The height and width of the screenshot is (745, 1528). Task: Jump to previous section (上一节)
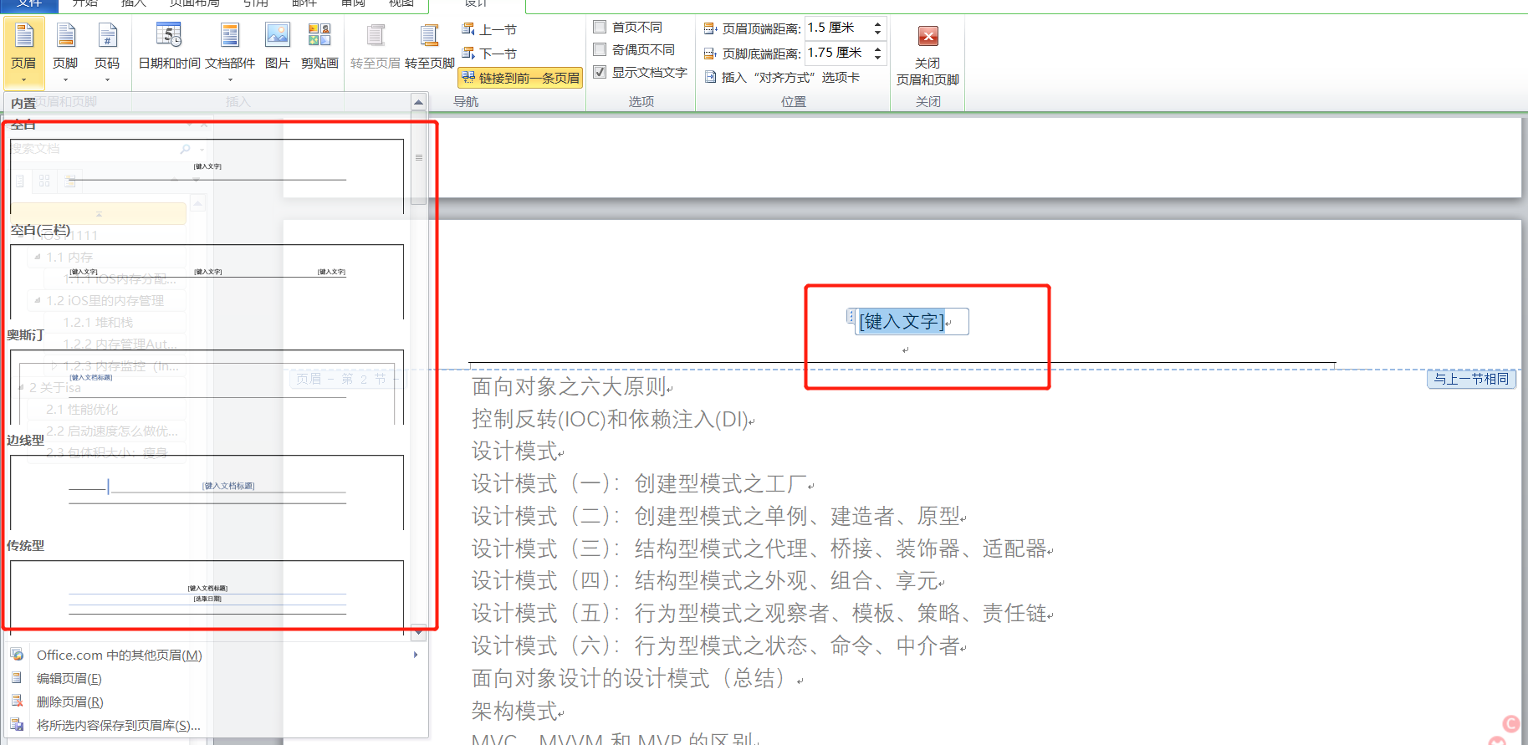tap(490, 29)
